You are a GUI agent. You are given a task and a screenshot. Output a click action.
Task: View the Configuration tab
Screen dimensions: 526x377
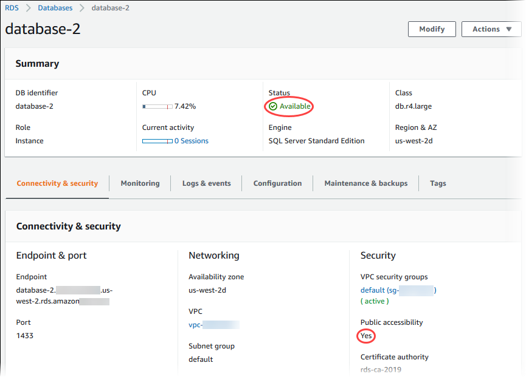(277, 183)
